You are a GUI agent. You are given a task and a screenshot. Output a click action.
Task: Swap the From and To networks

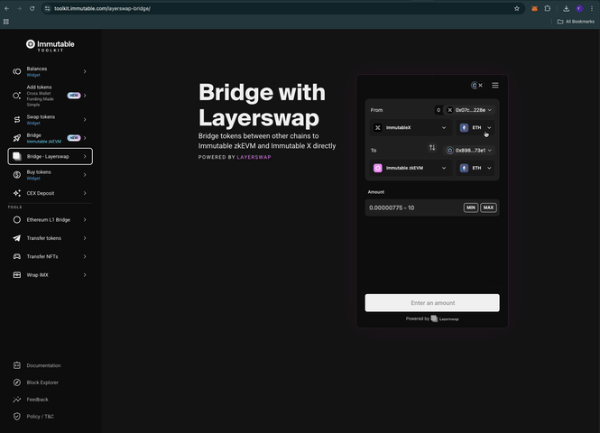click(x=432, y=148)
